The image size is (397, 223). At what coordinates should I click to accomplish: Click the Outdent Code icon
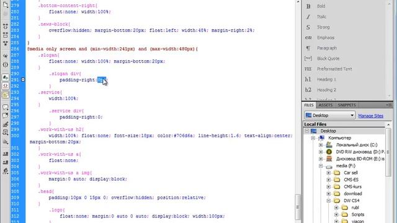click(6, 162)
